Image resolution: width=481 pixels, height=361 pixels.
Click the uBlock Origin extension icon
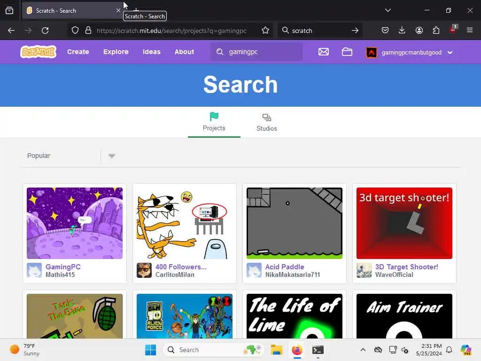pos(453,30)
